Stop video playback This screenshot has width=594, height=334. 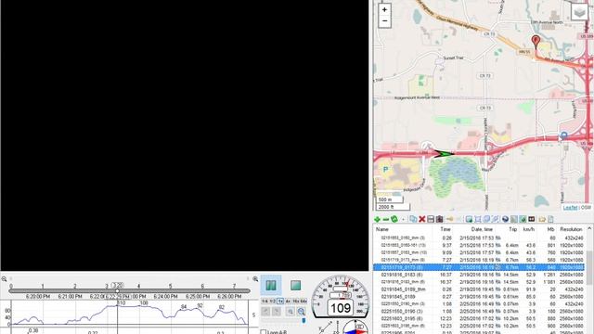tap(295, 285)
